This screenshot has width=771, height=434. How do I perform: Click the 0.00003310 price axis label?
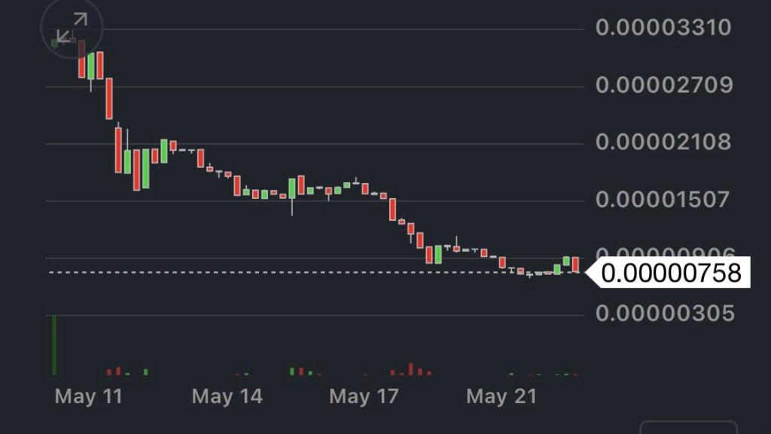click(x=663, y=29)
